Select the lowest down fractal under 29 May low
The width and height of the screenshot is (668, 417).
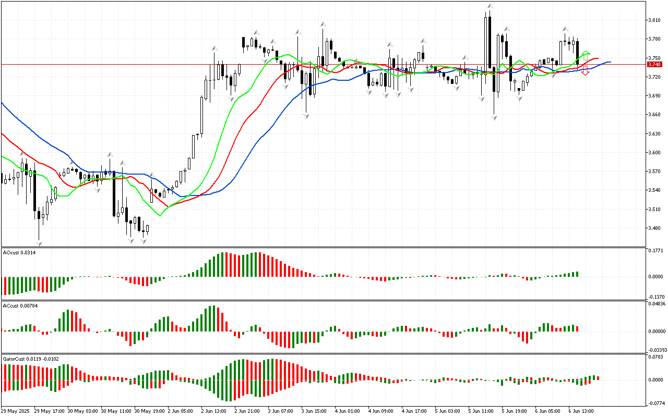click(x=39, y=243)
